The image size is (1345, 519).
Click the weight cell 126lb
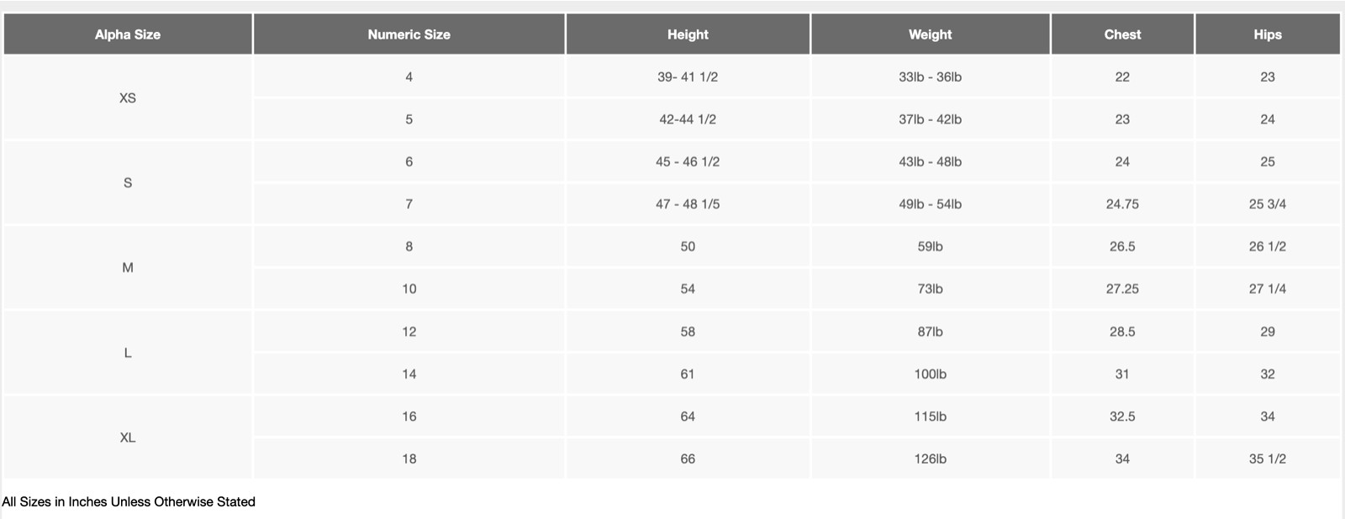pyautogui.click(x=930, y=459)
